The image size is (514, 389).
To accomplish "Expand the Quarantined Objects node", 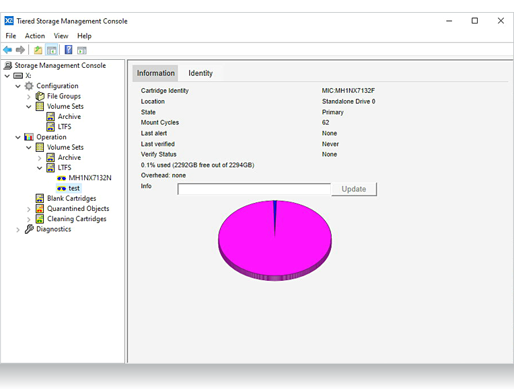I will (x=29, y=209).
